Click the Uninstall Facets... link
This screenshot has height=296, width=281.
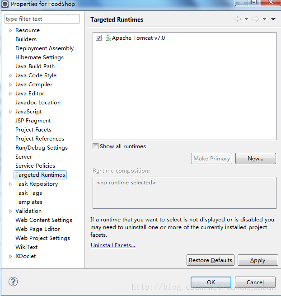tap(113, 245)
